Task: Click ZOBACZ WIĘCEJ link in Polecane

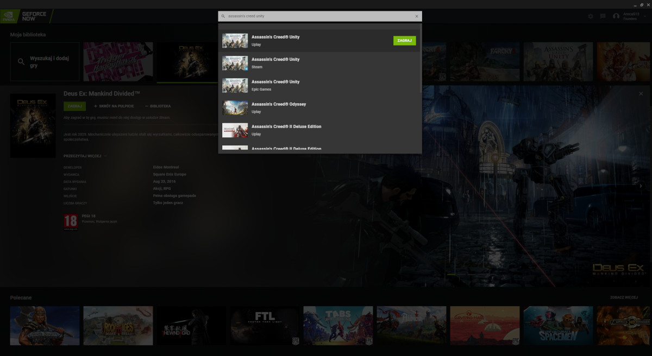Action: (625, 298)
